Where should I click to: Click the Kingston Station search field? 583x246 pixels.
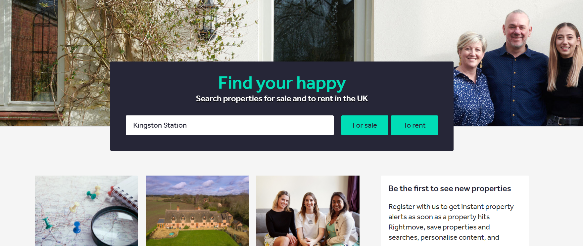pos(229,125)
